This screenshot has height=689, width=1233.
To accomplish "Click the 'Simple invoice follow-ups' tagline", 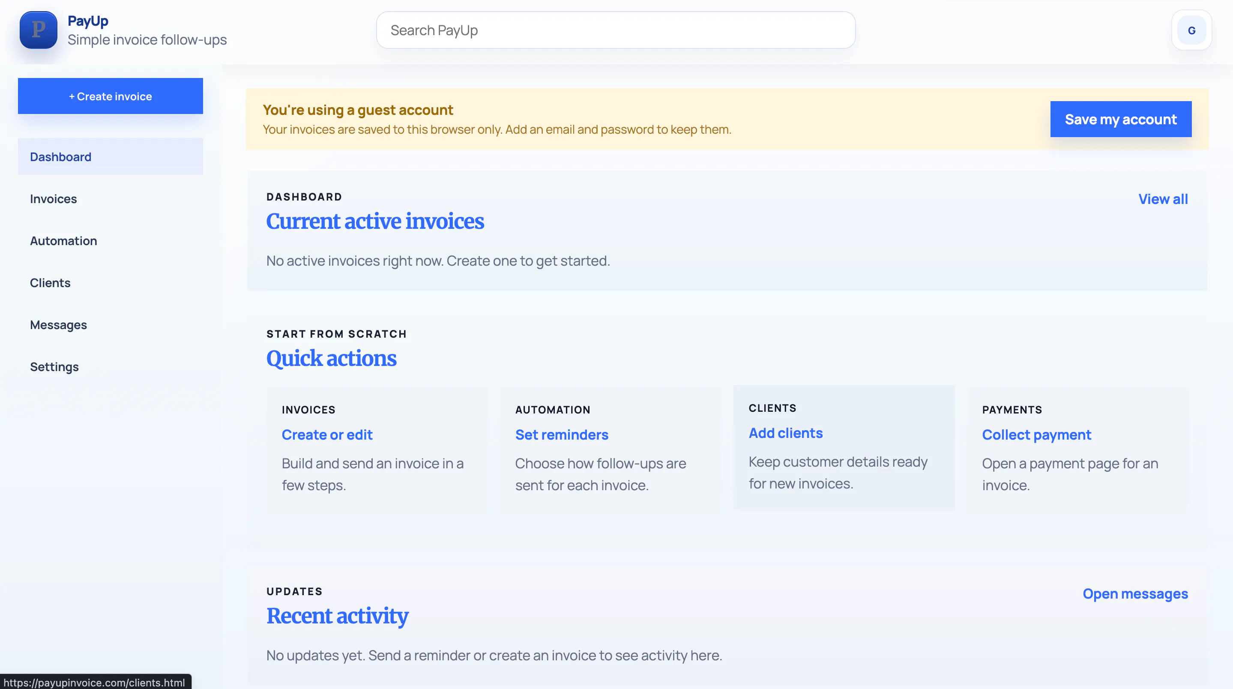I will coord(147,40).
